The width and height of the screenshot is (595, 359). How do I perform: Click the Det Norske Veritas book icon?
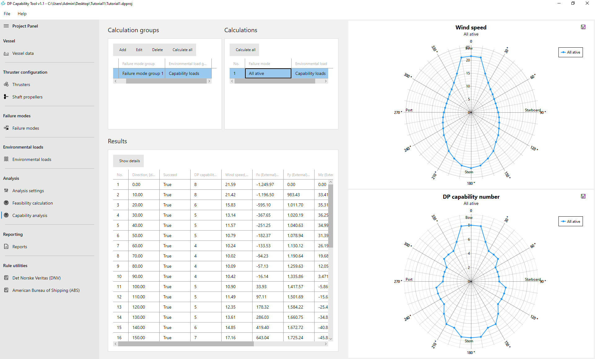[x=6, y=278]
